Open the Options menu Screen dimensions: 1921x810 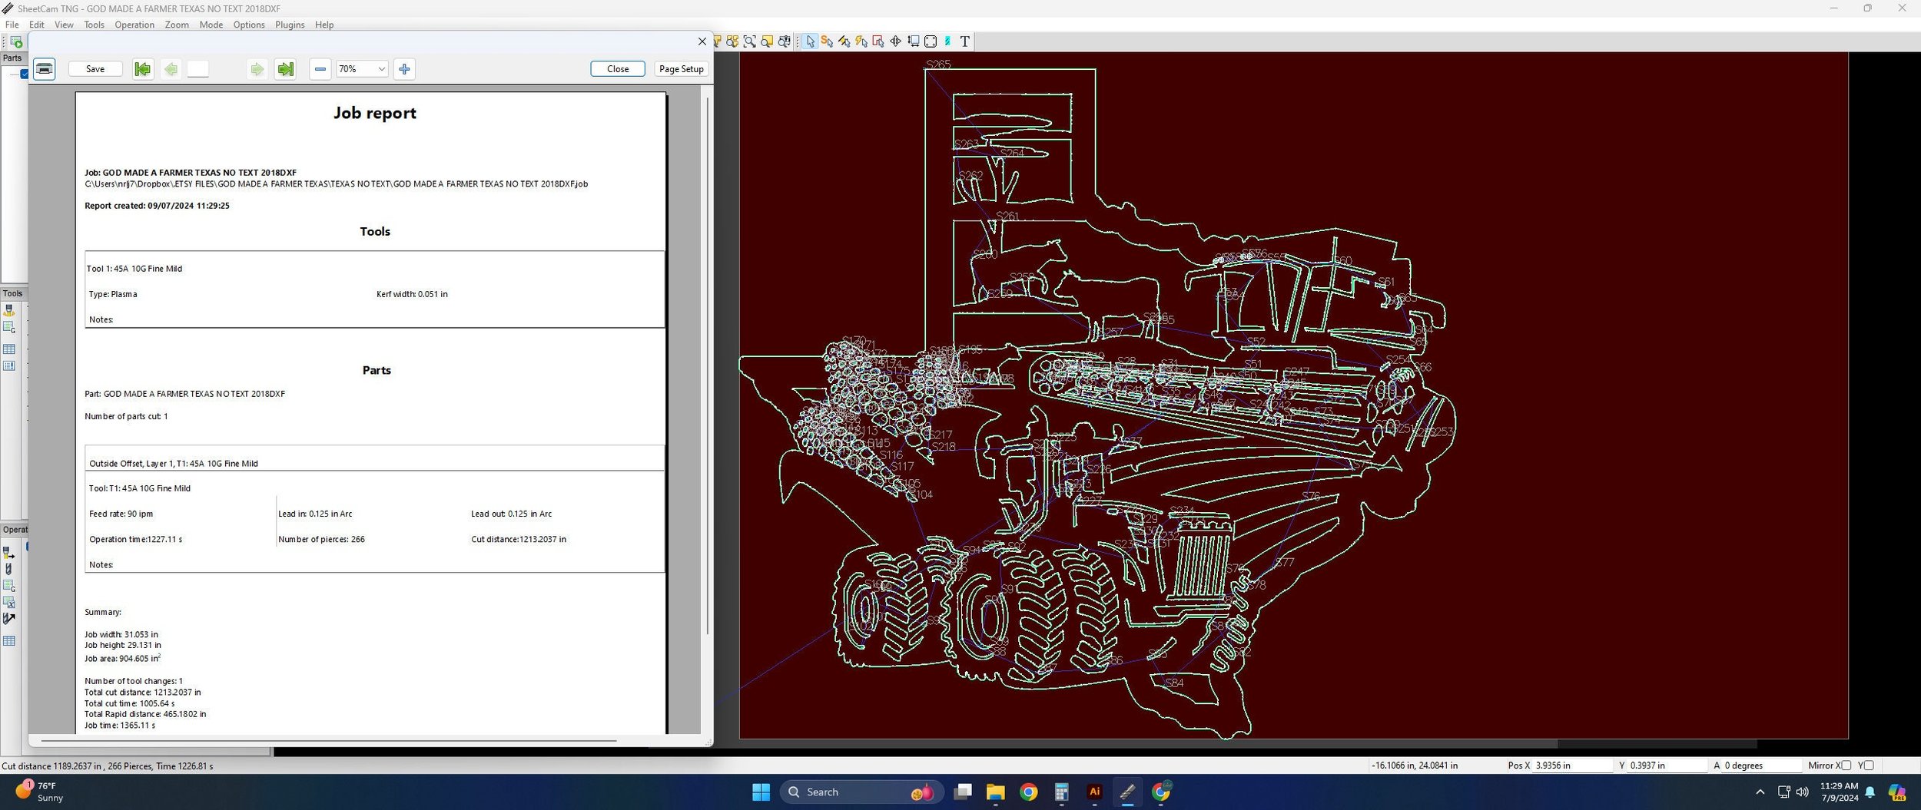[x=249, y=25]
